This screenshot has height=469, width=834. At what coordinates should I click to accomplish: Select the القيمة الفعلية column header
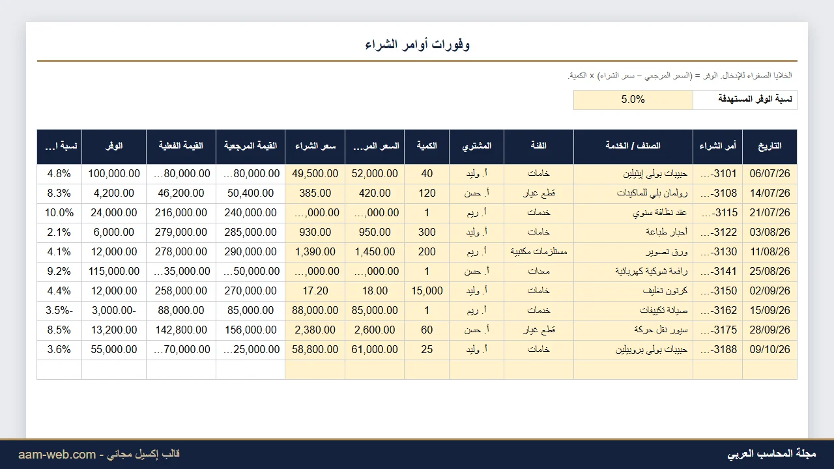tap(181, 147)
